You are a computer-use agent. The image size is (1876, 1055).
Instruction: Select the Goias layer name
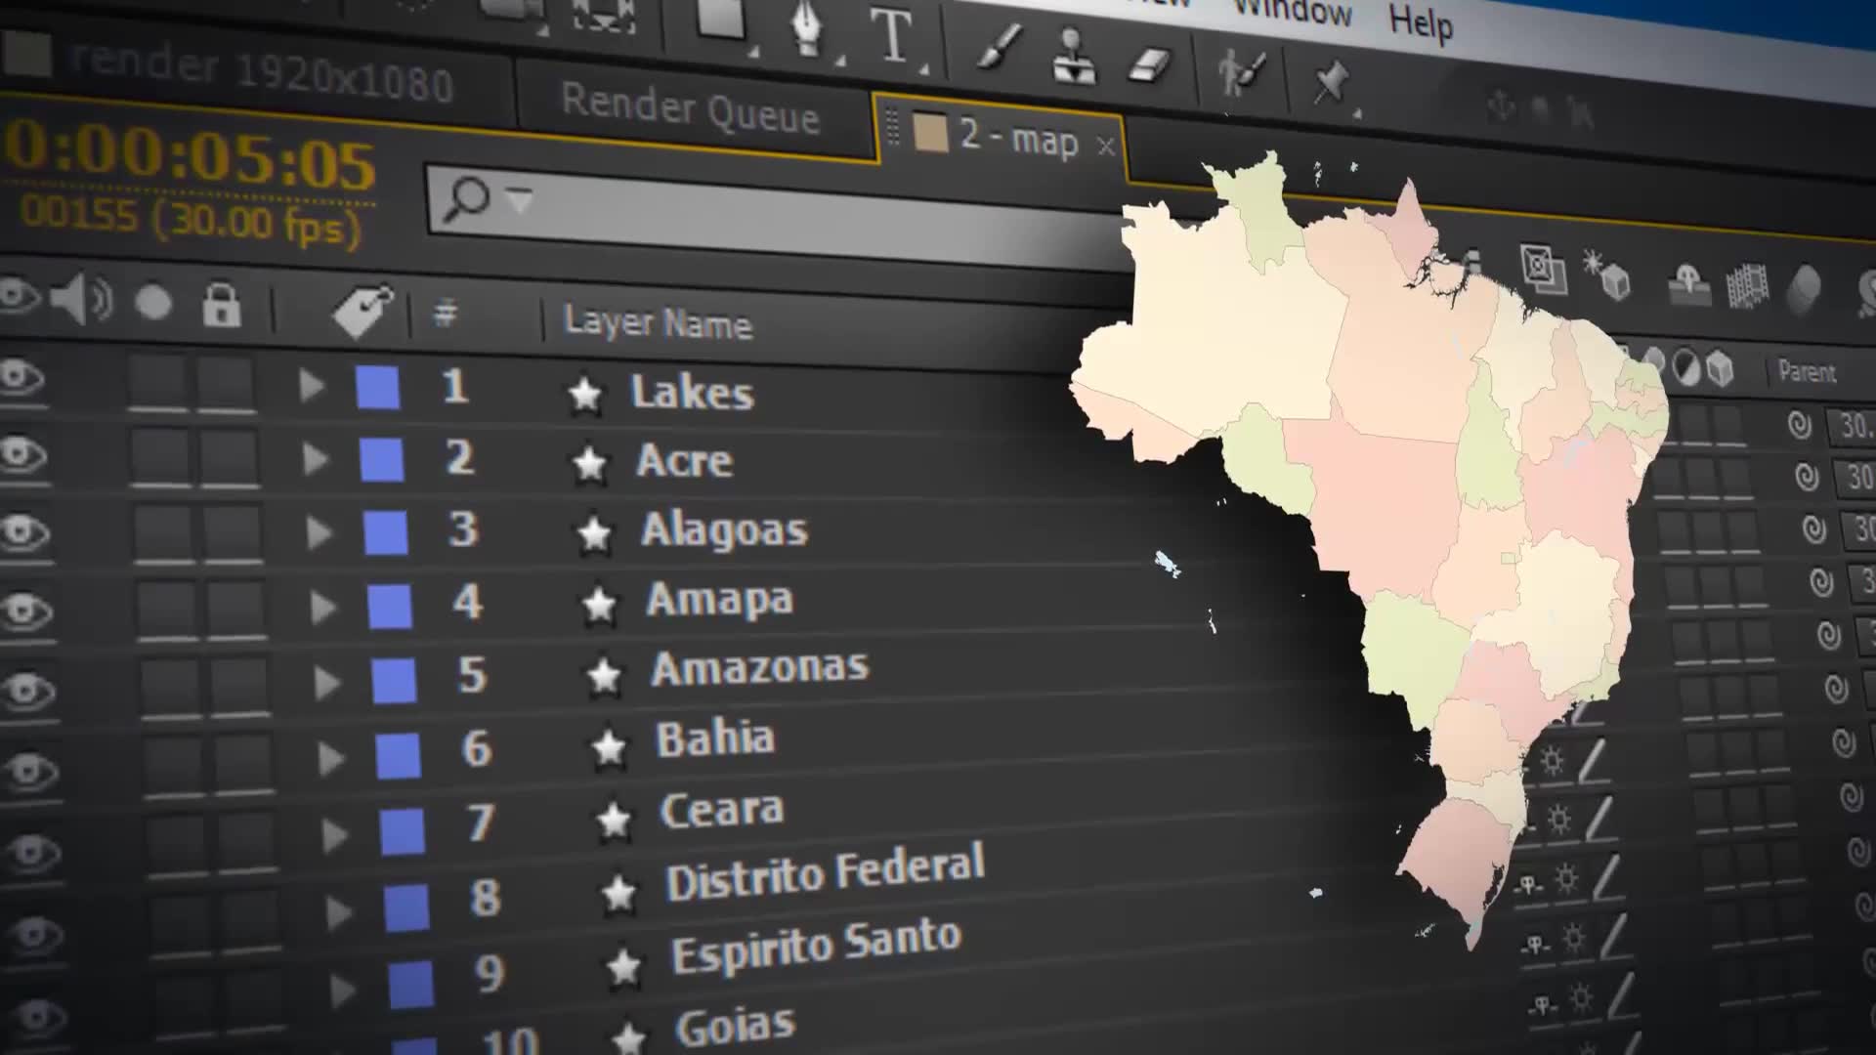coord(735,1028)
